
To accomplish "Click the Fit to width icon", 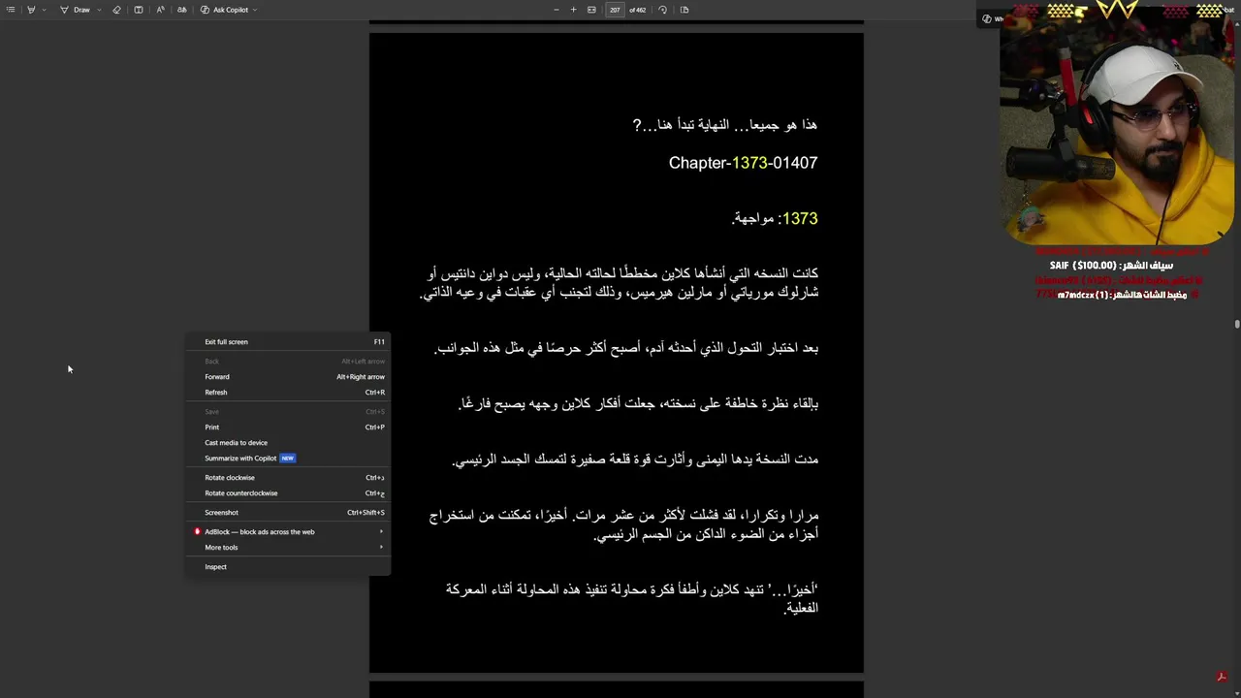I will 591,10.
